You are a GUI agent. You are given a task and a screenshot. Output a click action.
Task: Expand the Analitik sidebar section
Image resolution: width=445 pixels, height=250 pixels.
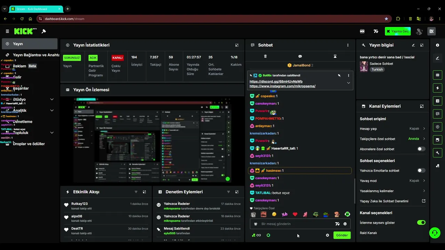pyautogui.click(x=52, y=110)
